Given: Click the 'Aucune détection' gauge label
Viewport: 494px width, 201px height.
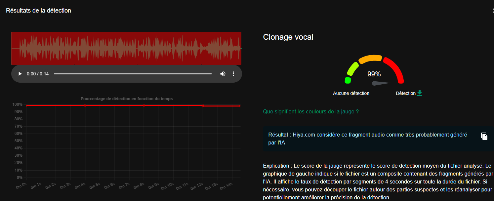Looking at the screenshot, I should 351,93.
